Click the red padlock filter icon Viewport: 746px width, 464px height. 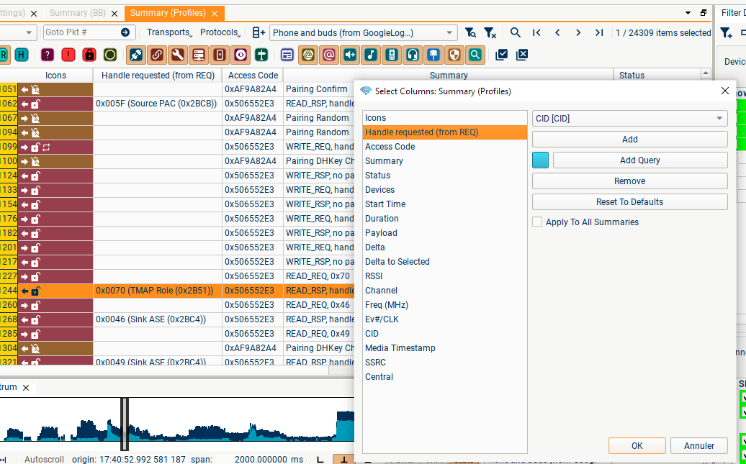coord(89,55)
